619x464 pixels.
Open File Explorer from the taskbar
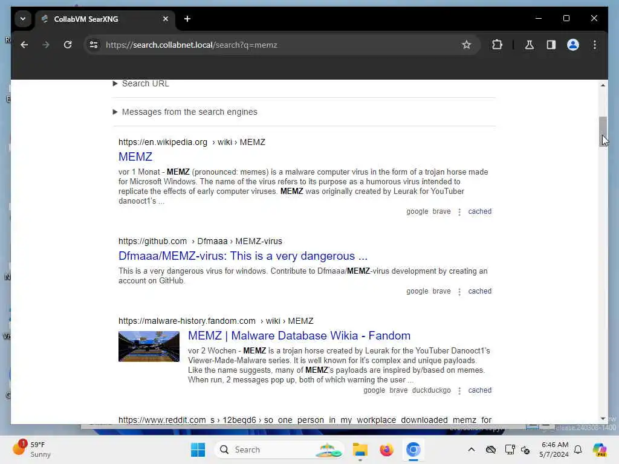pos(360,449)
